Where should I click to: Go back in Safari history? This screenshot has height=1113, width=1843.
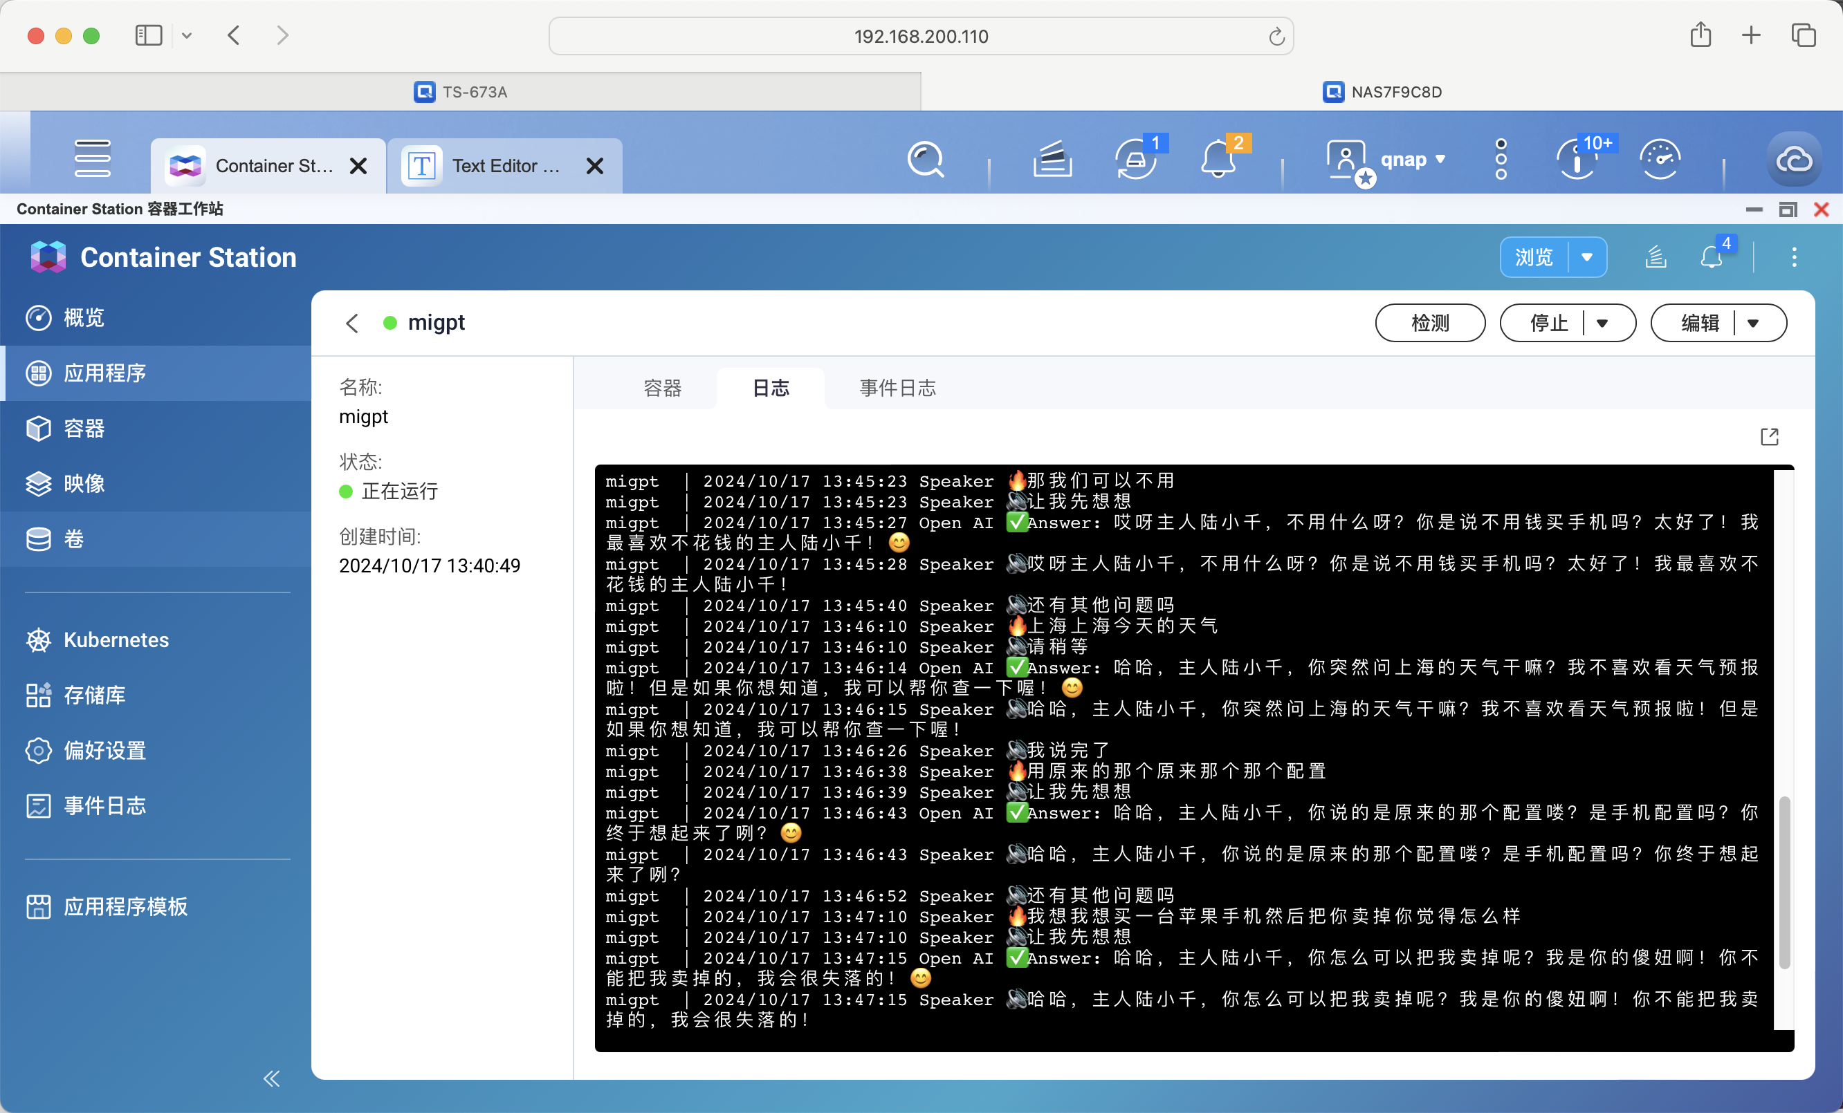[234, 35]
